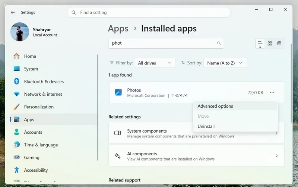Click the Time & language globe icon
Viewport: 298px width, 187px height.
click(16, 145)
